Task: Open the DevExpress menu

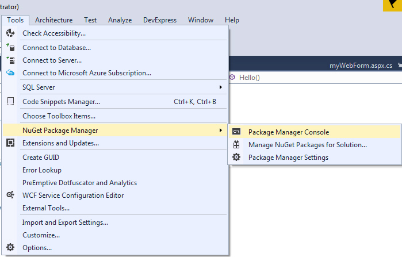Action: click(160, 20)
